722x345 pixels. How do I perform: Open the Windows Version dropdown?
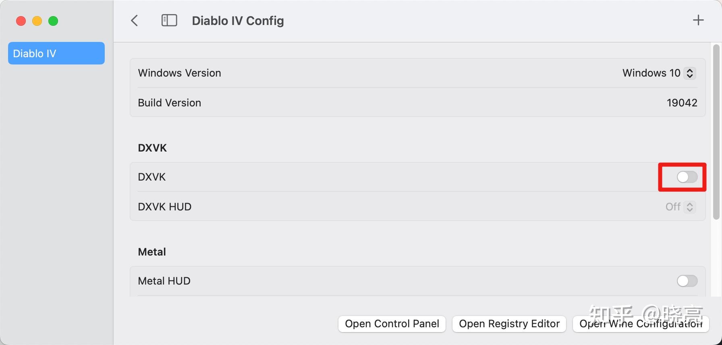[x=659, y=73]
